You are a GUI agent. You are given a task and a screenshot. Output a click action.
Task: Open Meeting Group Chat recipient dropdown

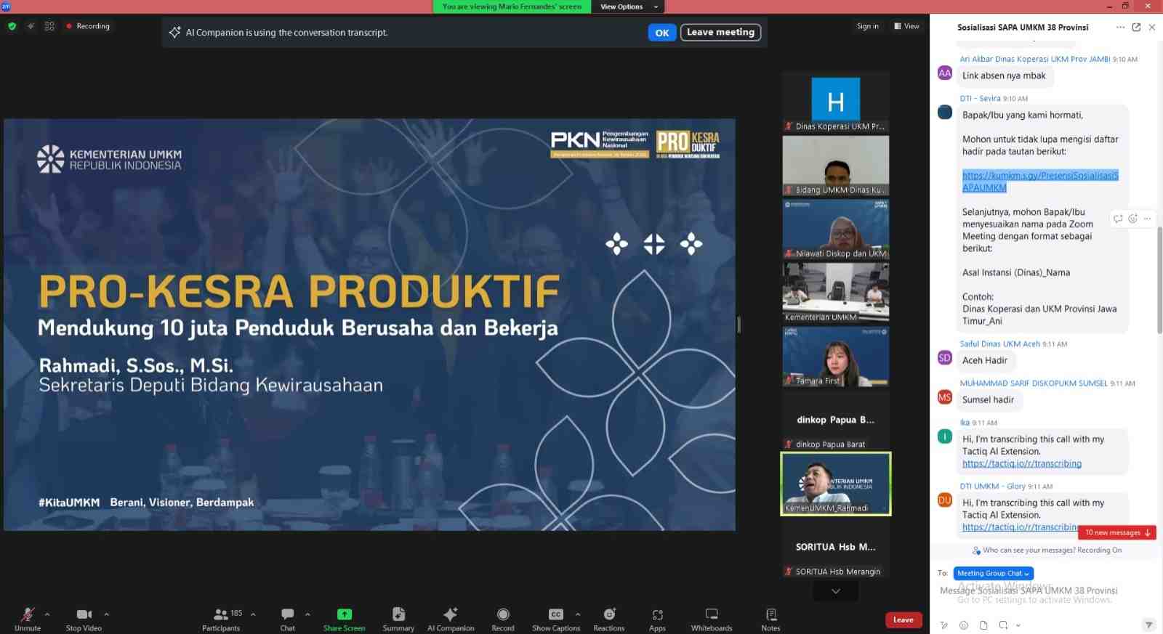(993, 573)
